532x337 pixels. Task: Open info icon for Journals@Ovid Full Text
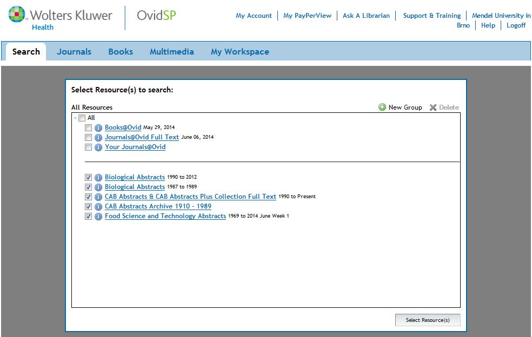point(98,138)
